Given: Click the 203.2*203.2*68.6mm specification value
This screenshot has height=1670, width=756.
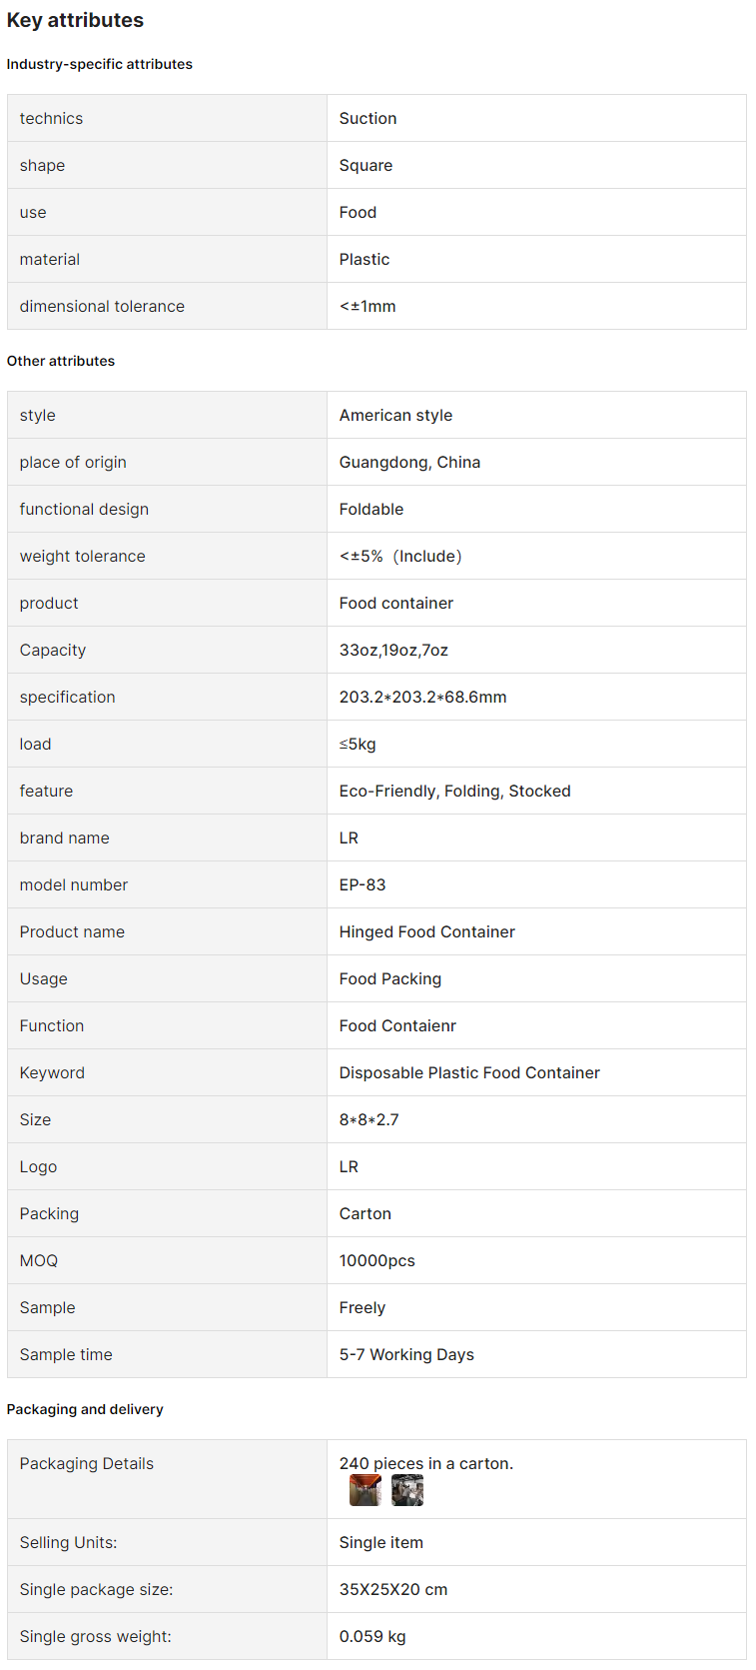Looking at the screenshot, I should click(422, 697).
